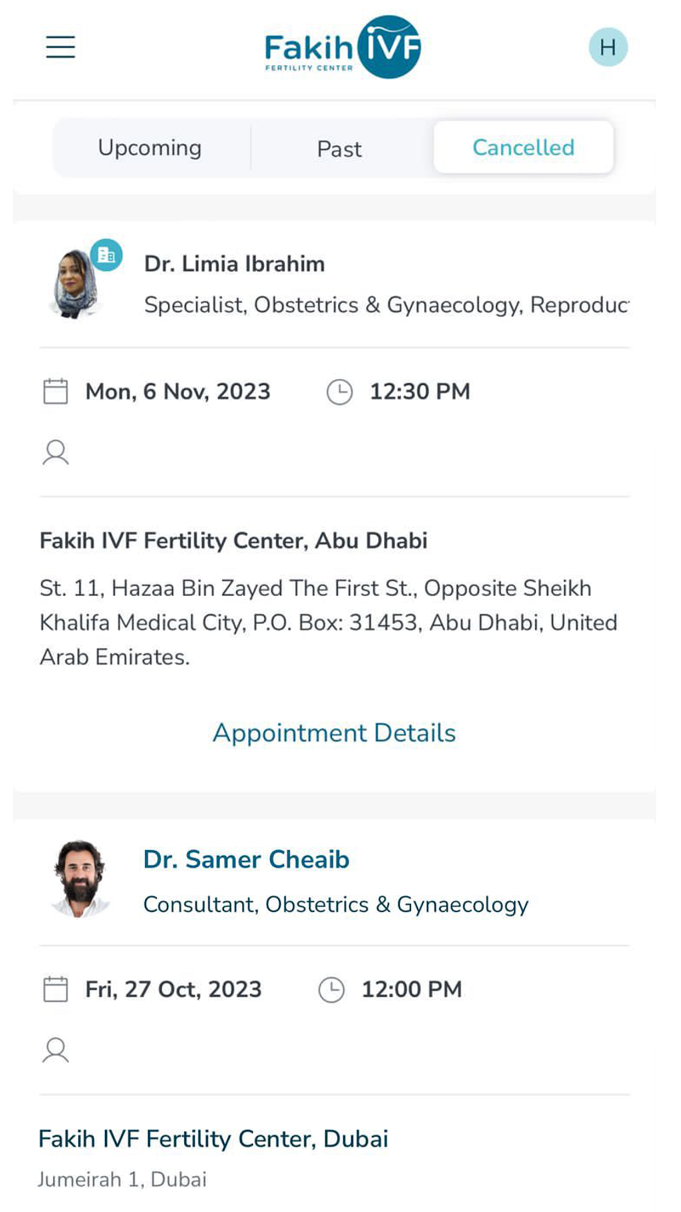Select the Cancelled tab
The image size is (681, 1212).
[523, 148]
